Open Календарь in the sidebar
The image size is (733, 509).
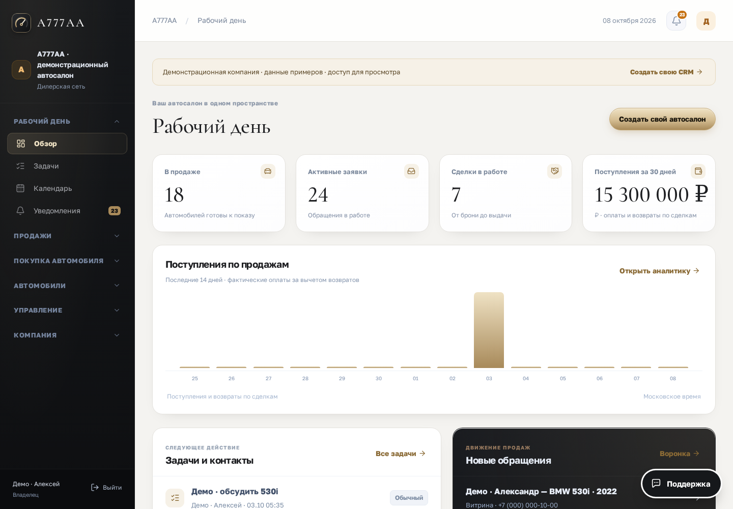(x=67, y=188)
